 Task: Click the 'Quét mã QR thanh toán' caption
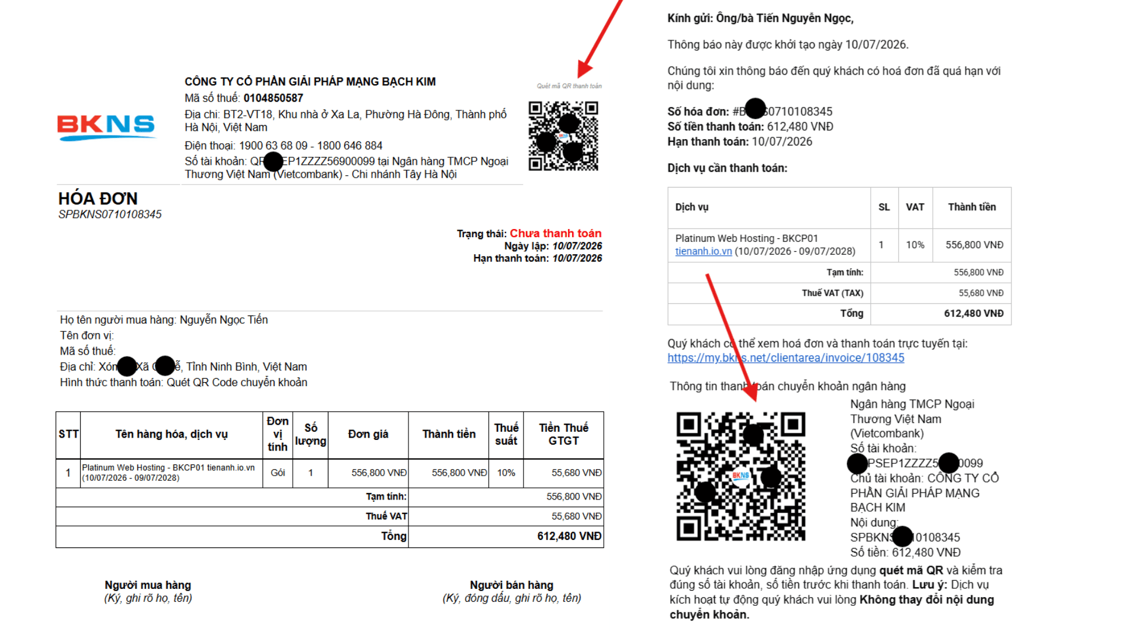[569, 86]
